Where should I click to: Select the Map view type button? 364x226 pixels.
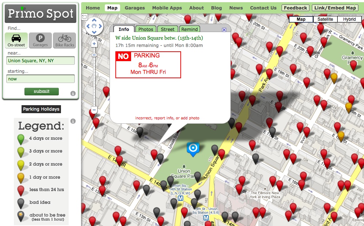click(301, 19)
